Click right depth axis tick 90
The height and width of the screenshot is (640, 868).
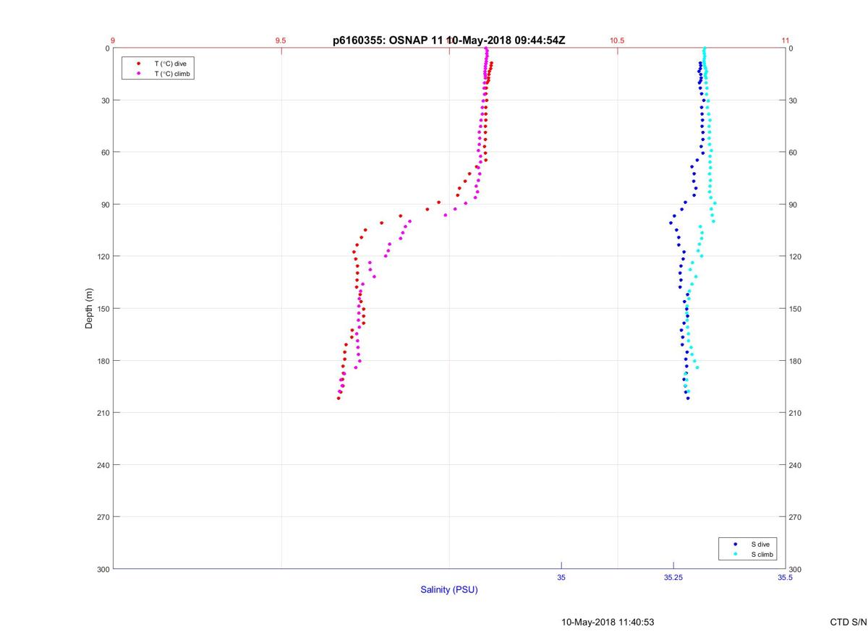[x=793, y=205]
